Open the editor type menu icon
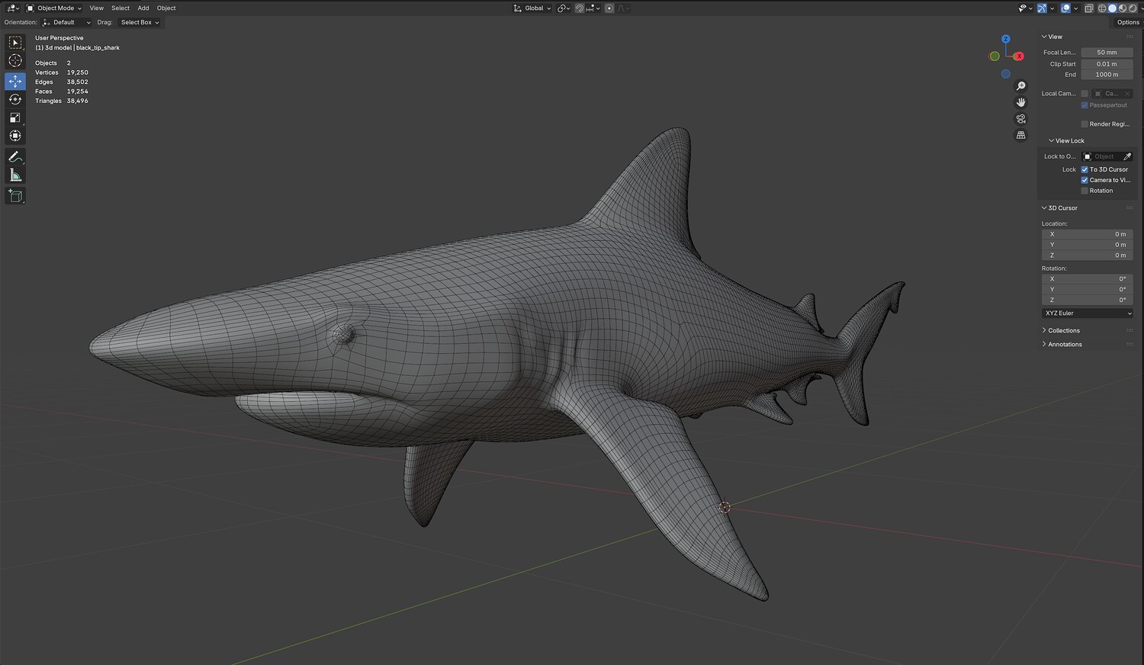1144x665 pixels. tap(13, 8)
